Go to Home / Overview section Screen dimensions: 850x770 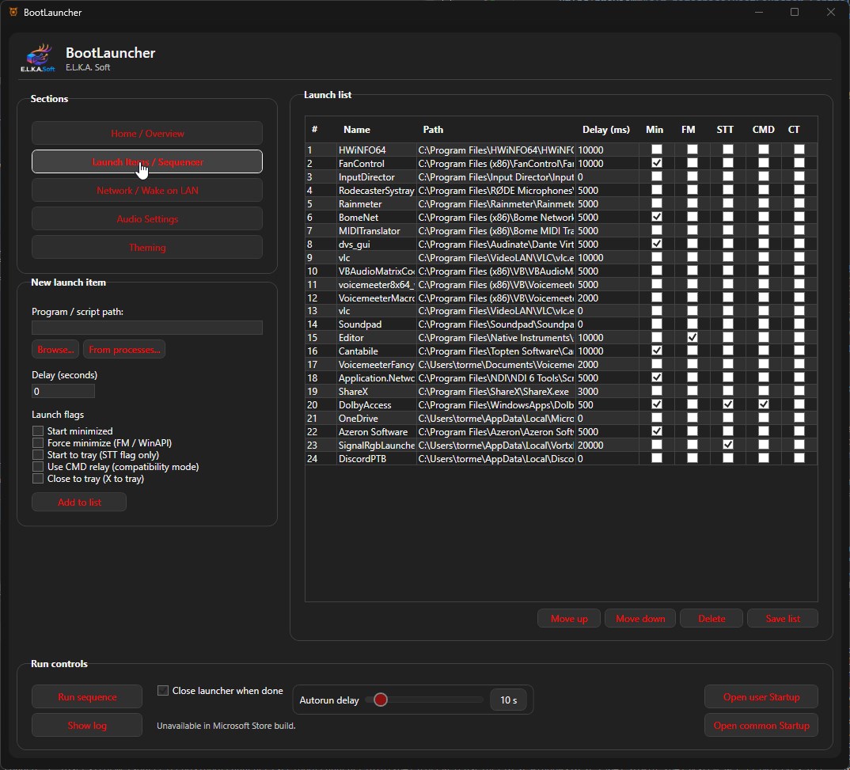coord(147,133)
